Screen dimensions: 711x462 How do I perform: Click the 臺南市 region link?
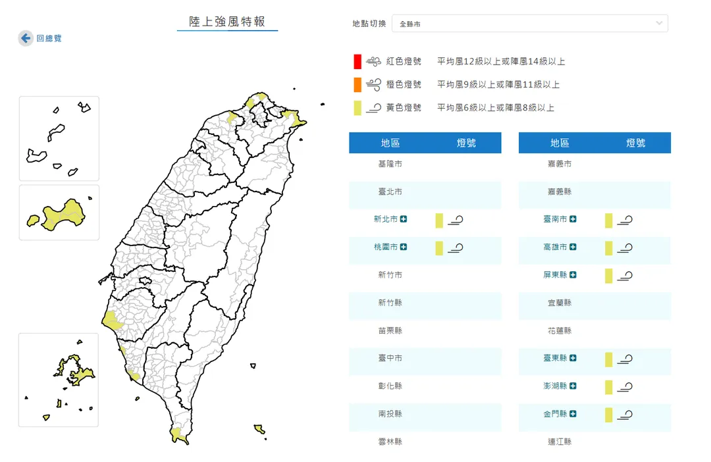coord(555,219)
